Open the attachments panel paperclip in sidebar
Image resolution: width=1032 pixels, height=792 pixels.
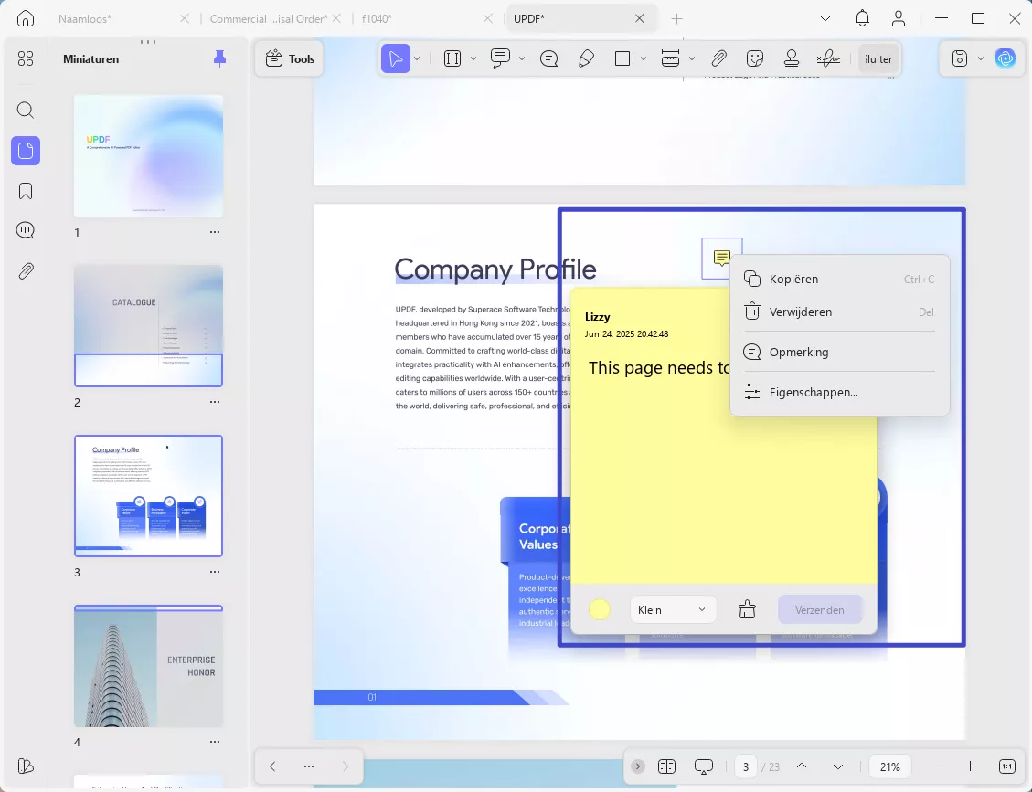pos(26,271)
